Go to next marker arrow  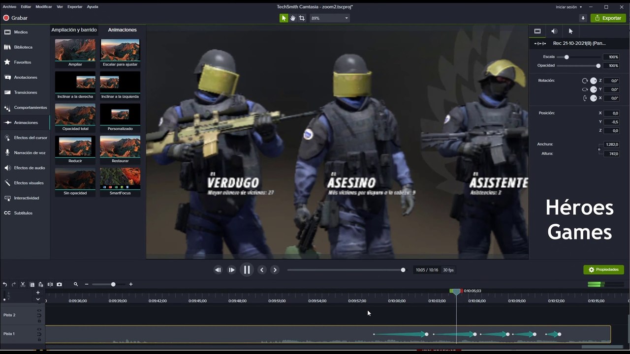click(x=275, y=270)
